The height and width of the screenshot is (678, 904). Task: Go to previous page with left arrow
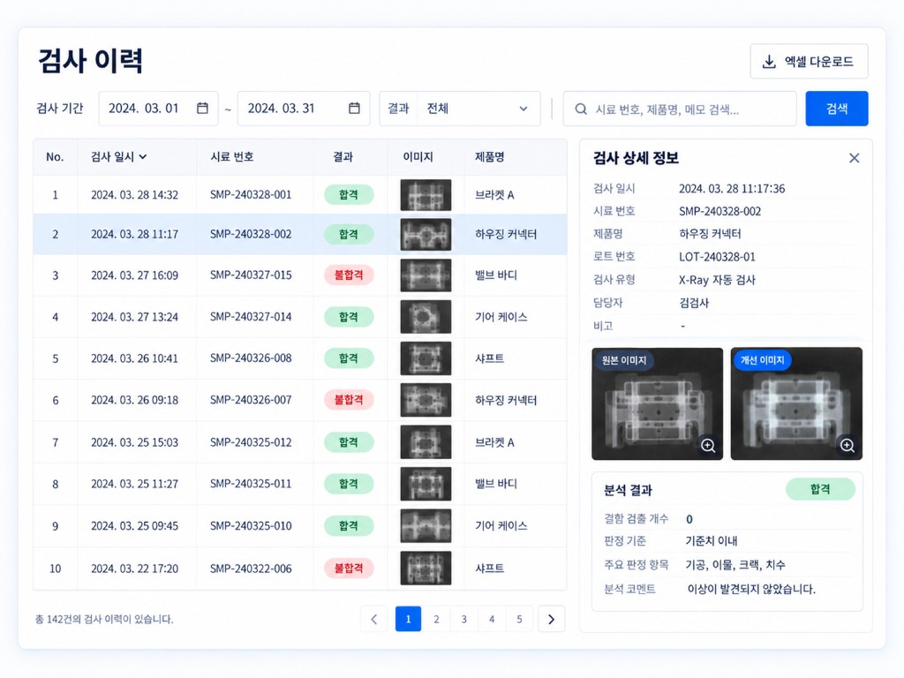click(x=374, y=619)
